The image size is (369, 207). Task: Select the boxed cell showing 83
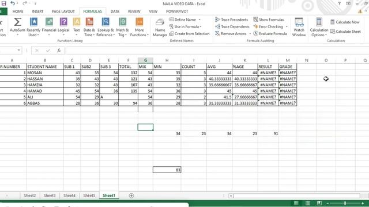click(x=167, y=170)
